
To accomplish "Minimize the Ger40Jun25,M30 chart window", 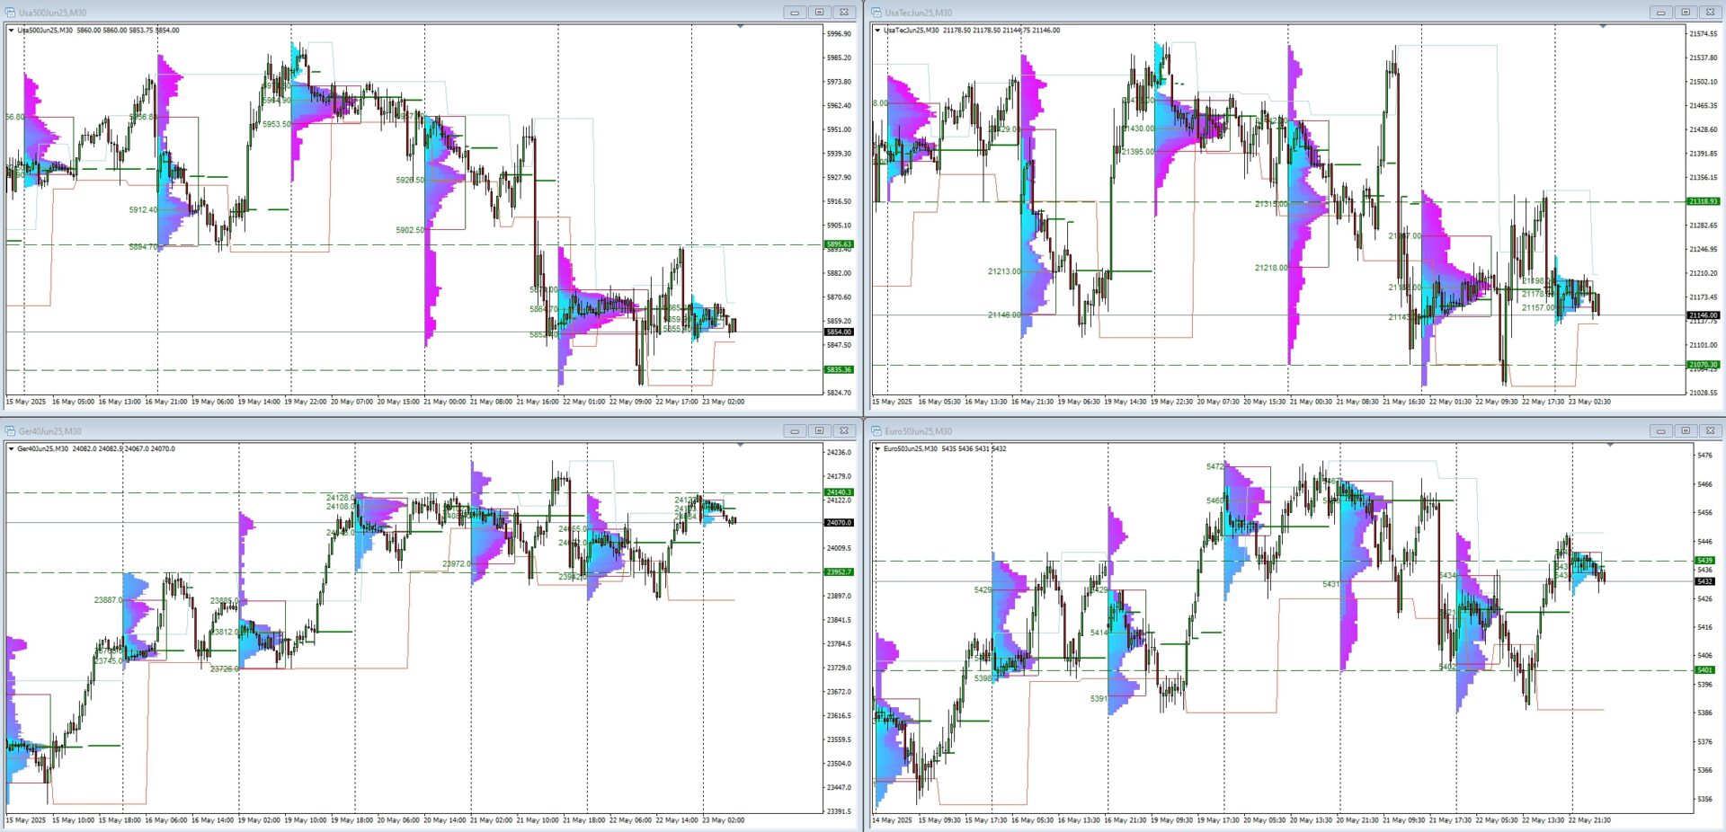I will 795,431.
